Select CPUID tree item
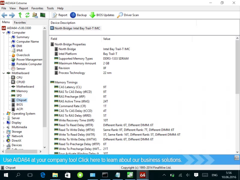Viewport: 240px width, 180px height. tap(21, 82)
